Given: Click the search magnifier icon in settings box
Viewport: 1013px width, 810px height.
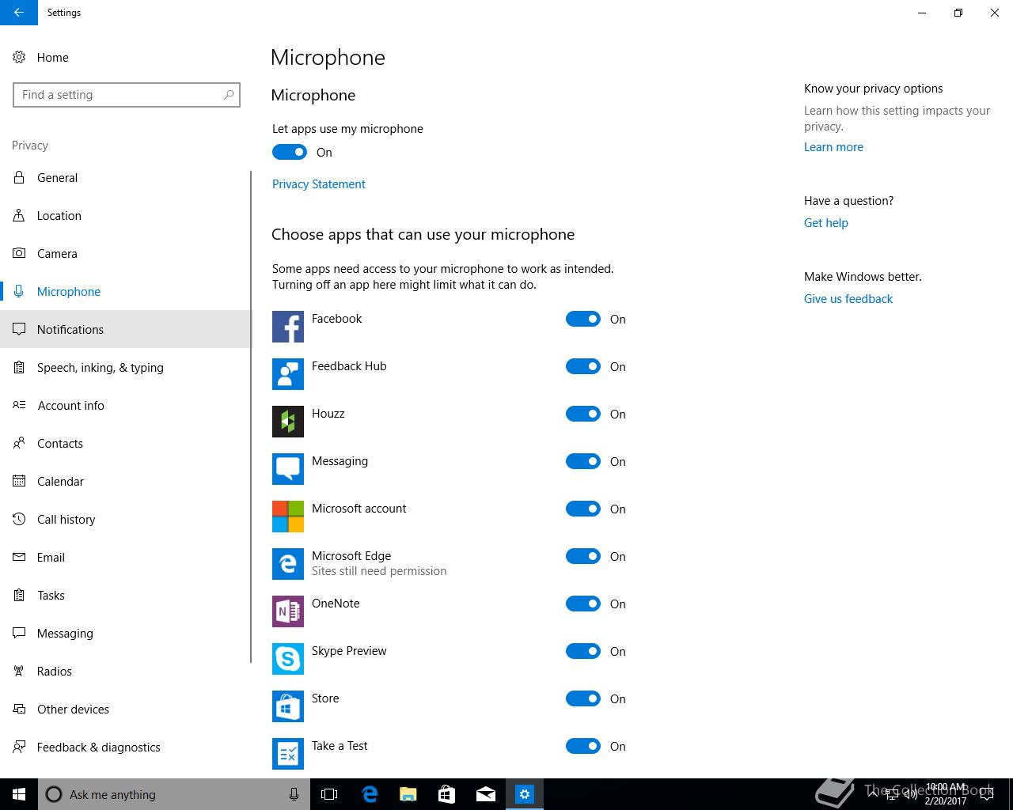Looking at the screenshot, I should point(229,95).
